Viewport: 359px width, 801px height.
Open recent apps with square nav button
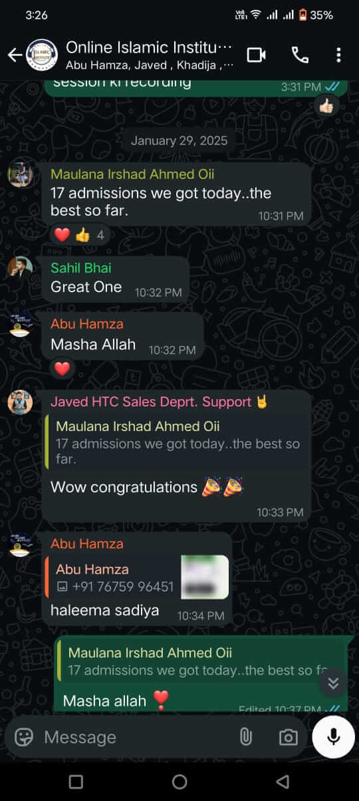click(x=76, y=781)
